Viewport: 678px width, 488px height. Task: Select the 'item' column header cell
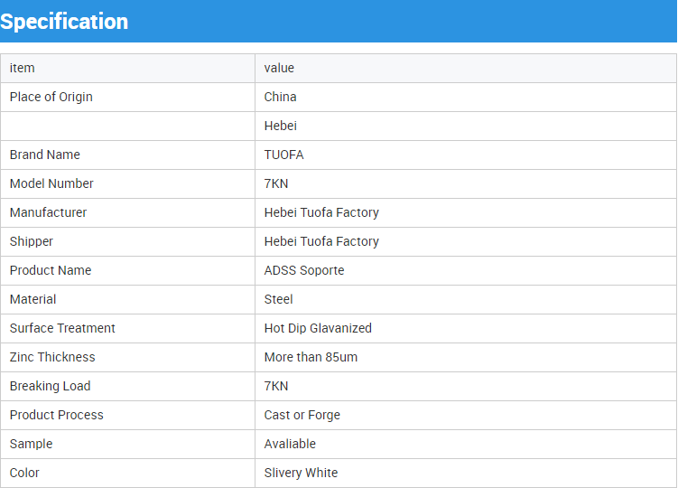[128, 68]
